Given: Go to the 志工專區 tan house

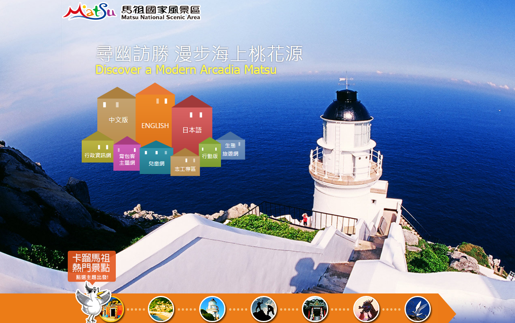Looking at the screenshot, I should (x=185, y=168).
